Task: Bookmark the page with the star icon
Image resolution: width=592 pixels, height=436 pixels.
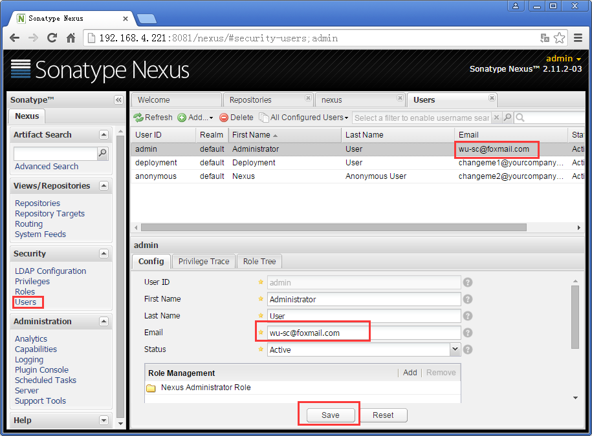Action: 559,37
